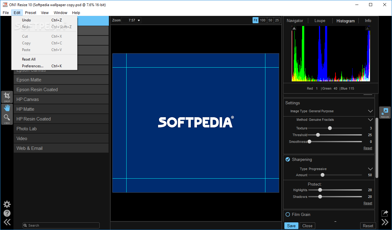Select the Crop tool
Screen dimensions: 392x230
(7, 97)
